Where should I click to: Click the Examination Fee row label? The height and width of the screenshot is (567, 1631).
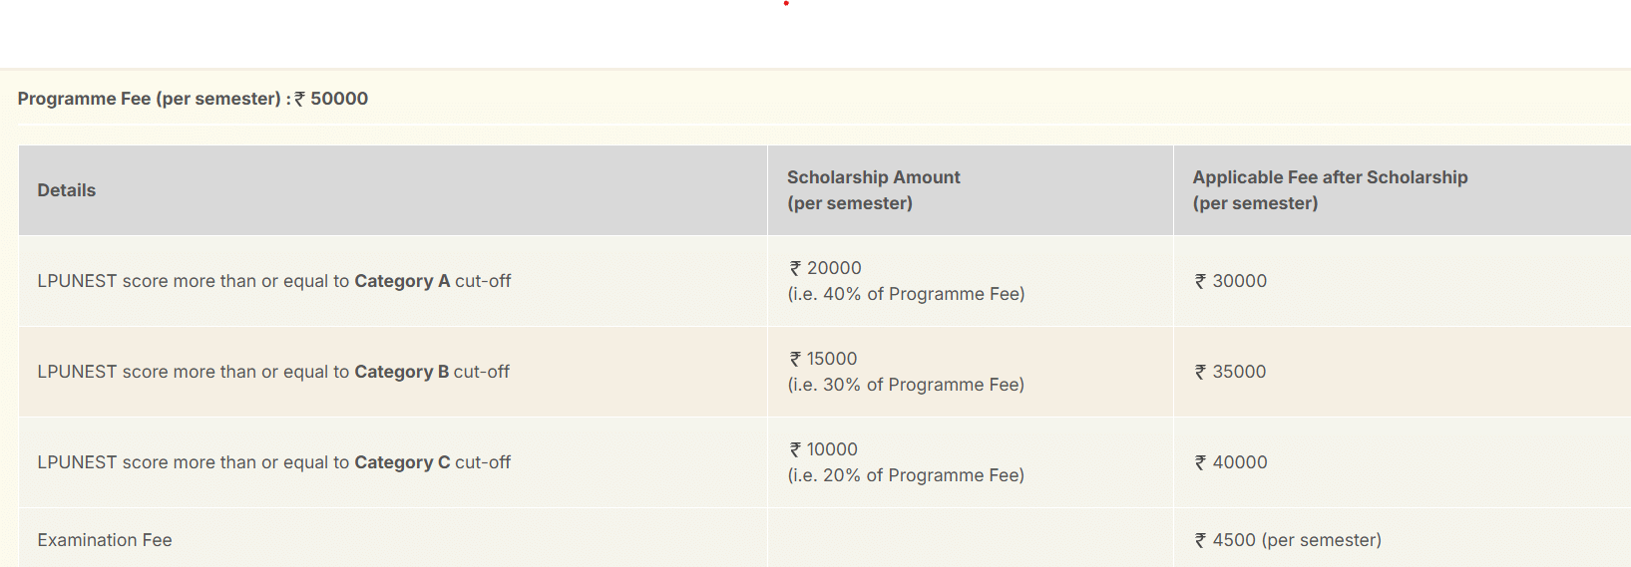pyautogui.click(x=105, y=540)
